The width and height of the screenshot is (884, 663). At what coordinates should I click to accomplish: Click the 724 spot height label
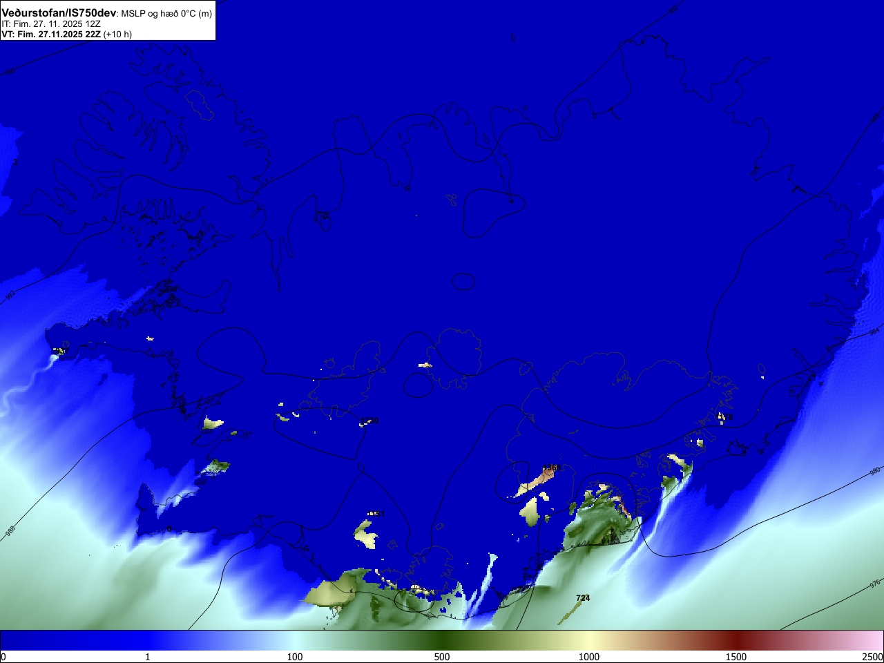coord(583,598)
